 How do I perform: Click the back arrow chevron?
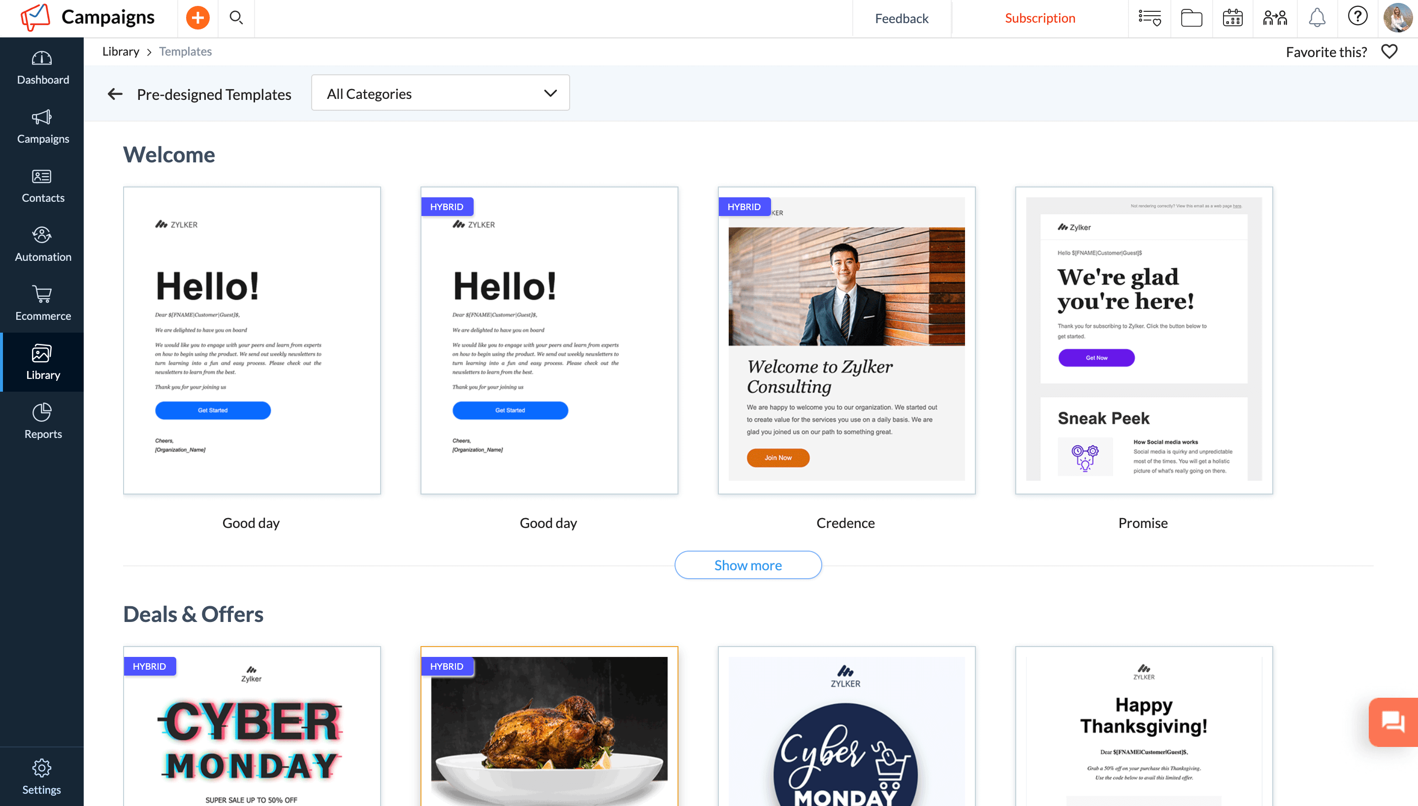click(115, 93)
